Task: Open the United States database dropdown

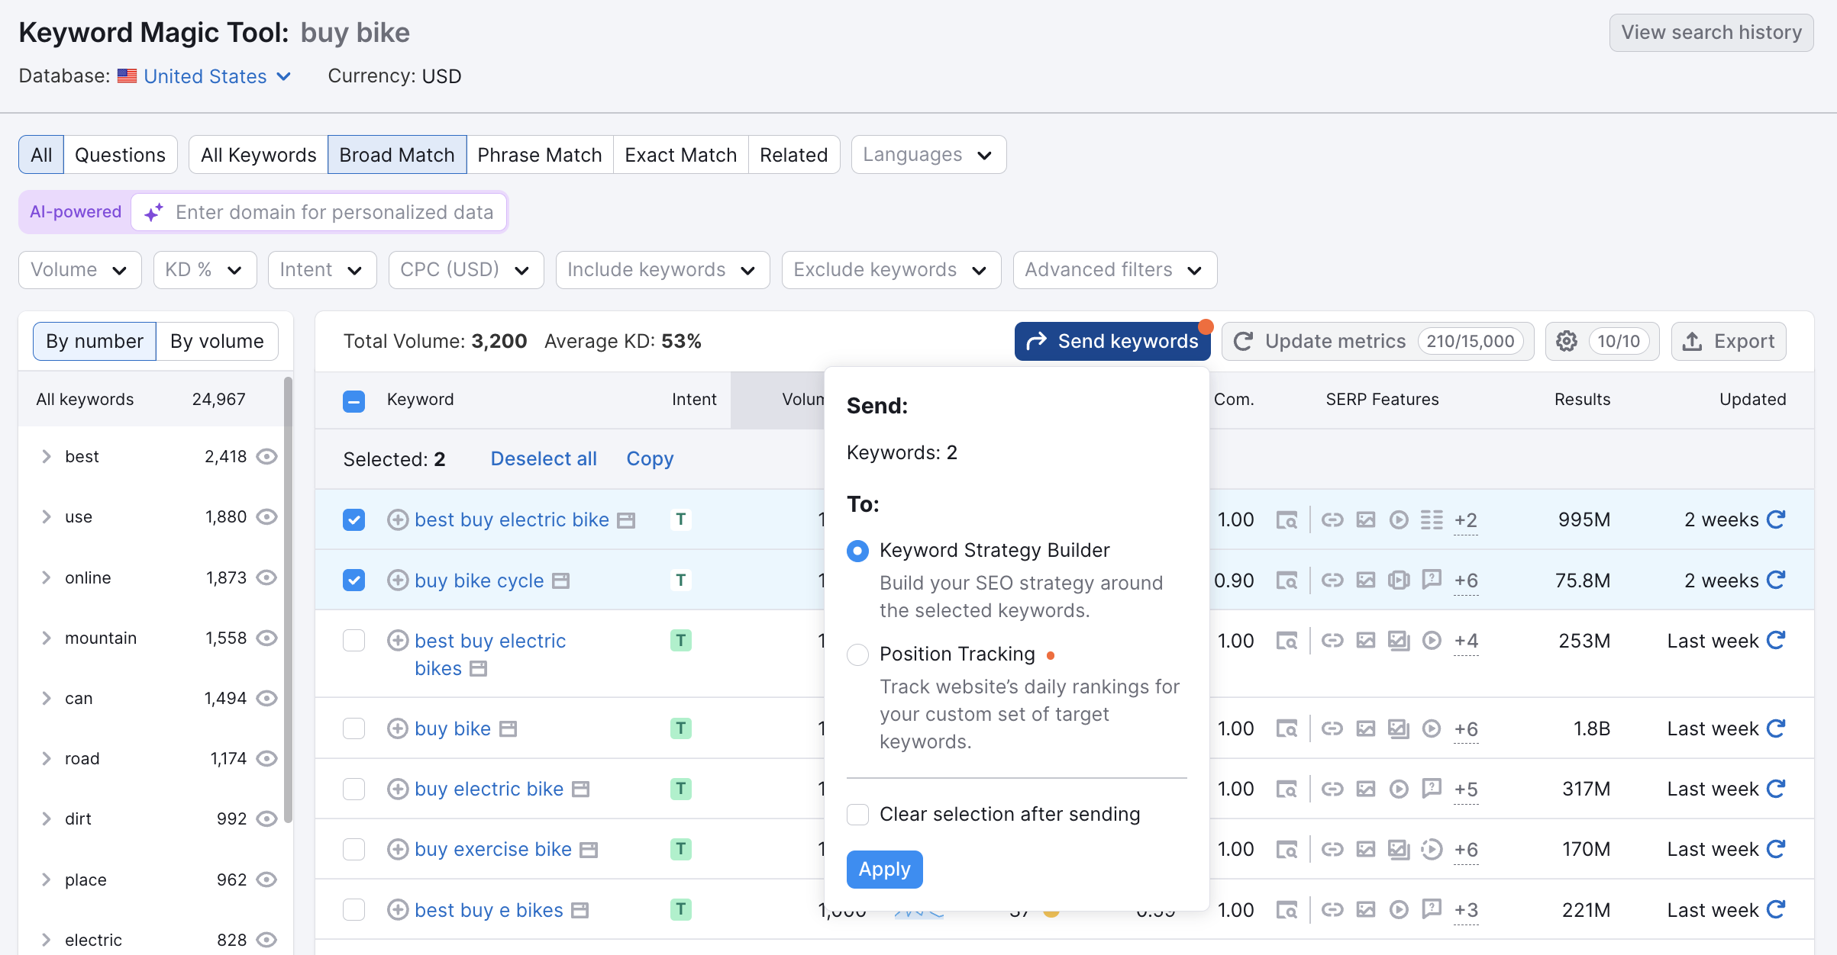Action: tap(205, 76)
